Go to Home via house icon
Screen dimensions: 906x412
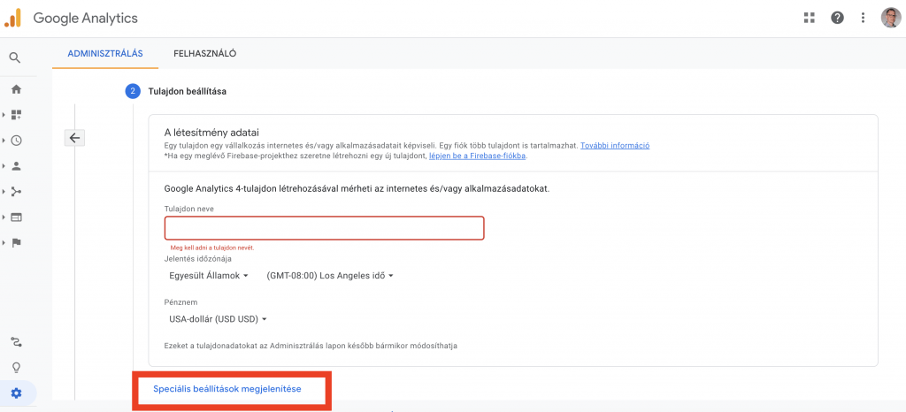[16, 89]
